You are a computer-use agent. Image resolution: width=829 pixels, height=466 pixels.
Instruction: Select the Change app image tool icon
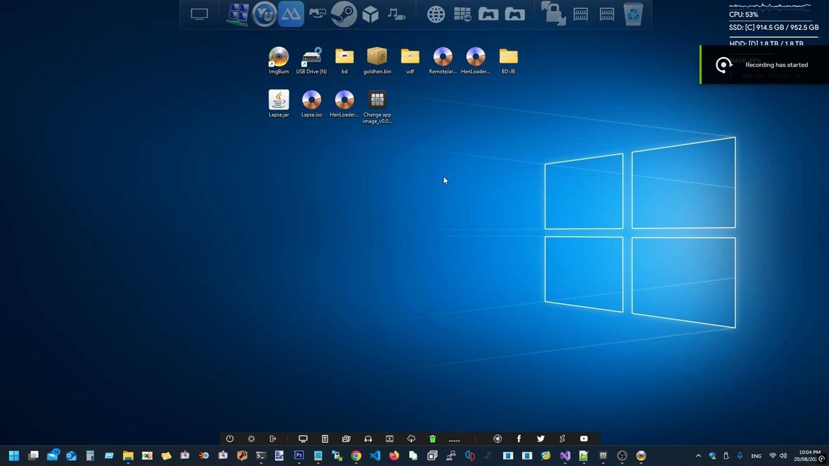(x=377, y=107)
